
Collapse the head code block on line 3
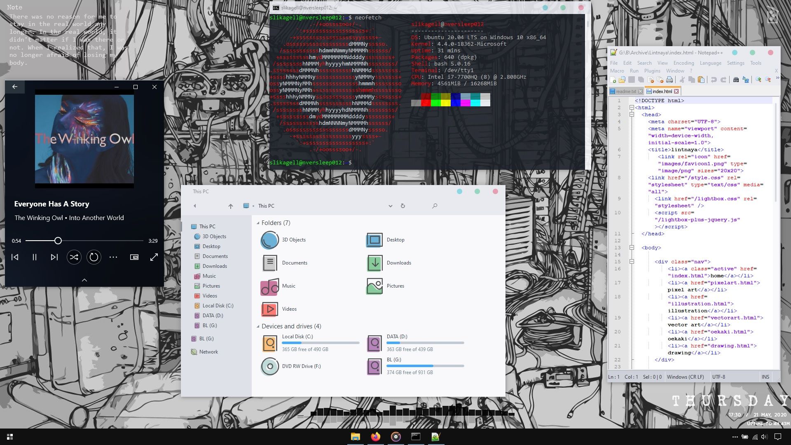632,115
